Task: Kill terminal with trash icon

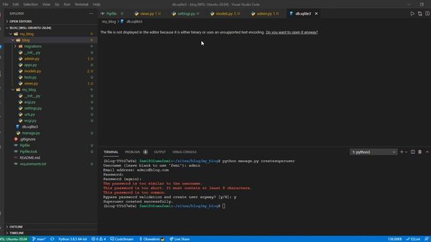Action: point(420,152)
